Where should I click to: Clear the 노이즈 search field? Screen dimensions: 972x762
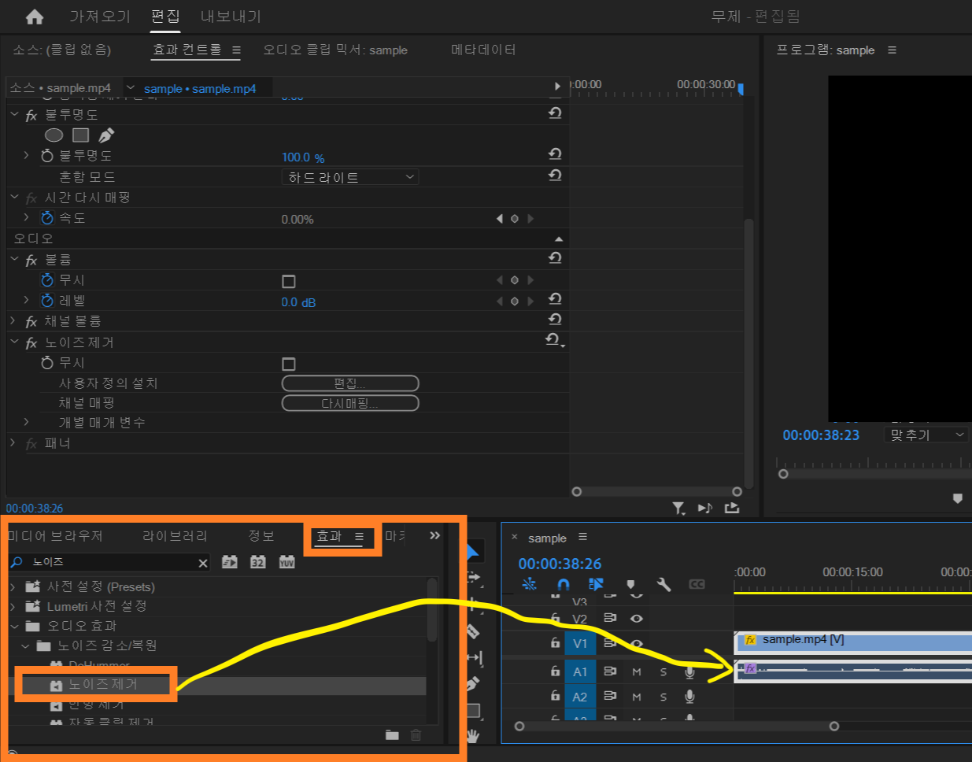(x=203, y=563)
